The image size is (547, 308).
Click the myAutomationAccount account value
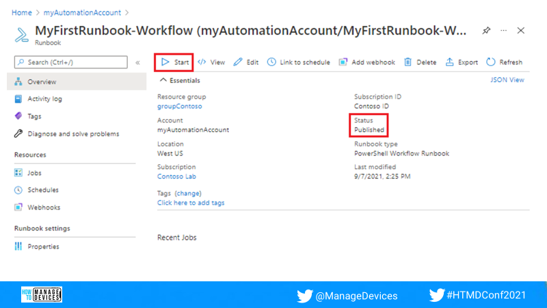pyautogui.click(x=193, y=130)
